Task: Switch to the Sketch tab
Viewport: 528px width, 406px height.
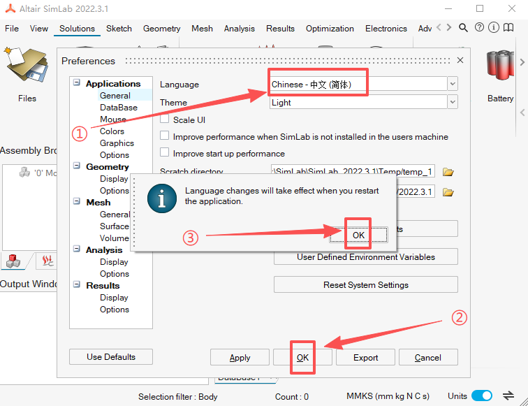Action: 119,29
